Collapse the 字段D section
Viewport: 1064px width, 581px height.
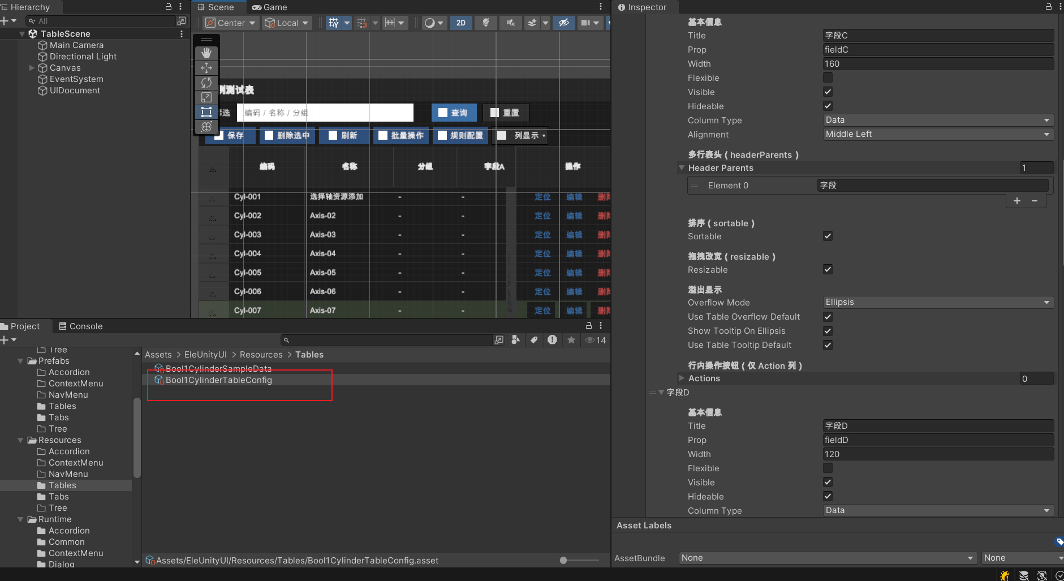[x=661, y=392]
